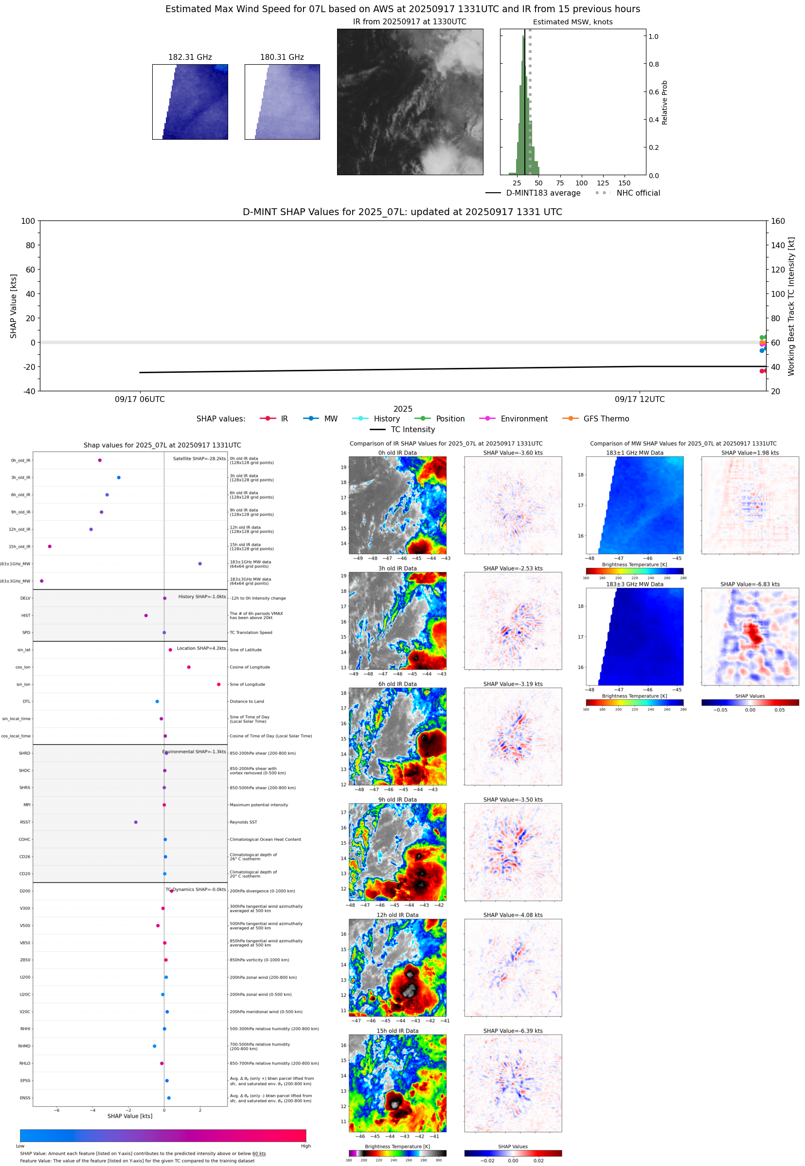Click the "History SHAP=-1.0kts" label
This screenshot has height=1166, width=805.
pyautogui.click(x=202, y=596)
